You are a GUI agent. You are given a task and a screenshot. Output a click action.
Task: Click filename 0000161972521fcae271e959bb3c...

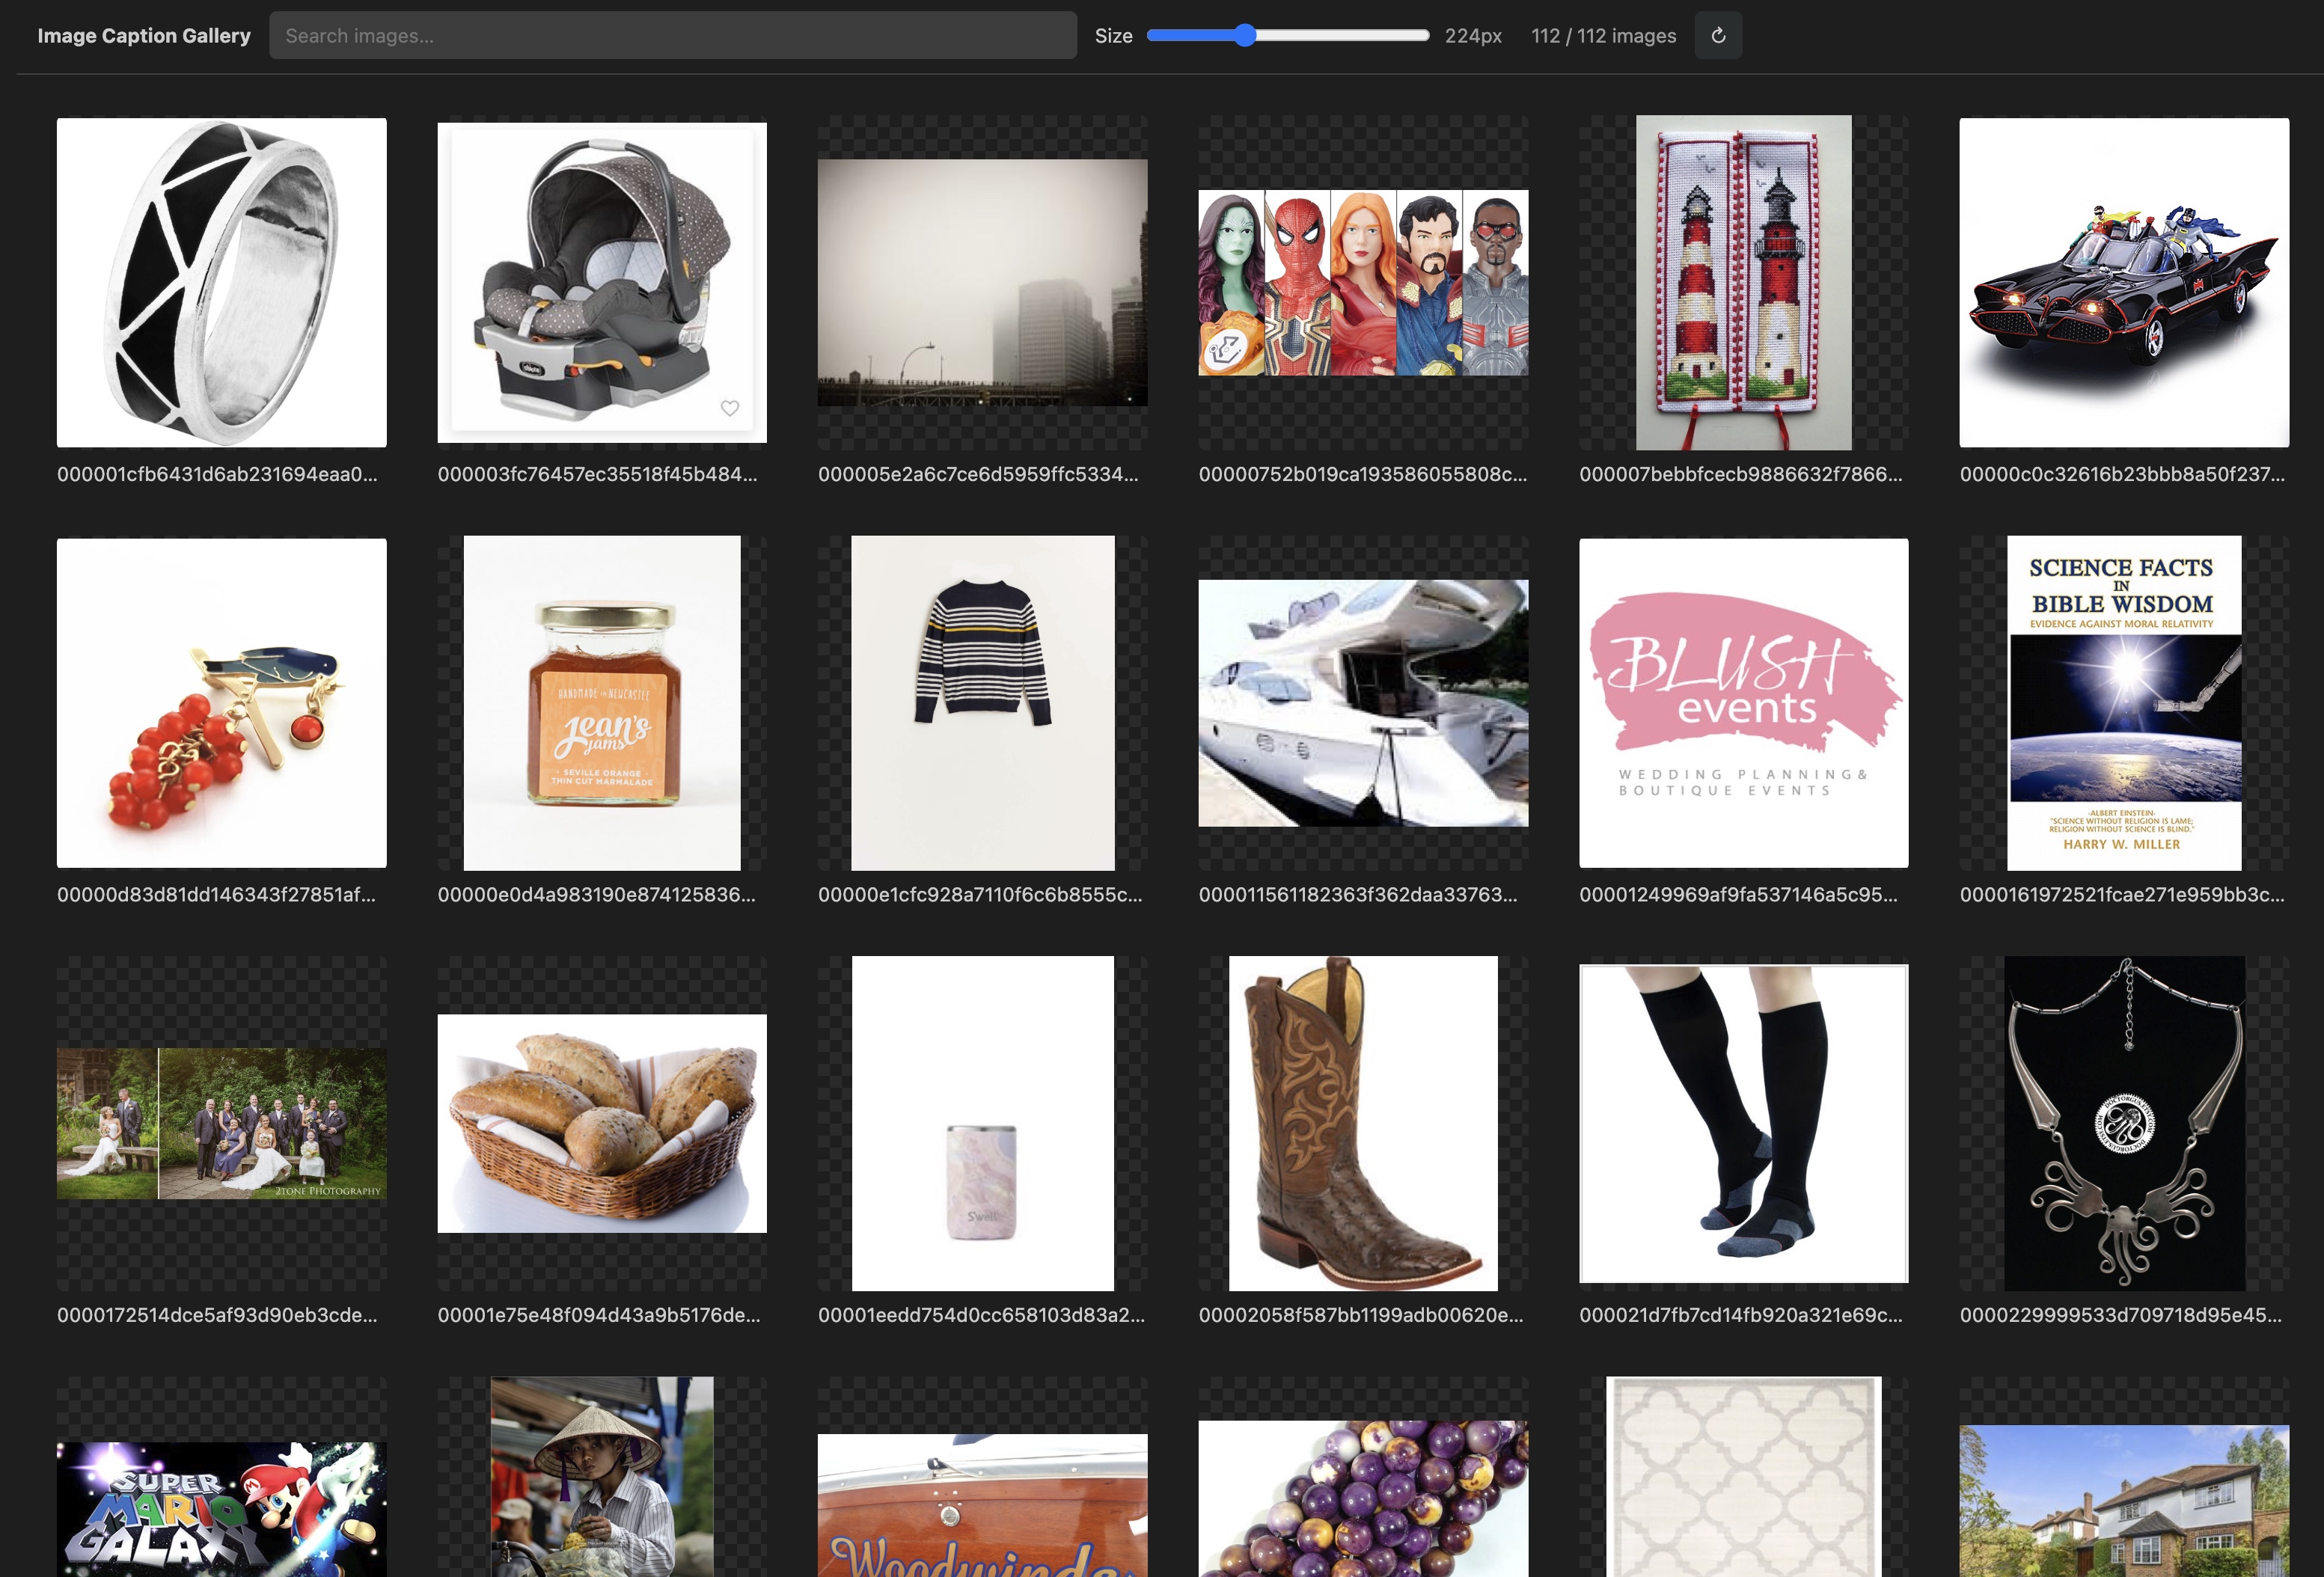[2123, 894]
